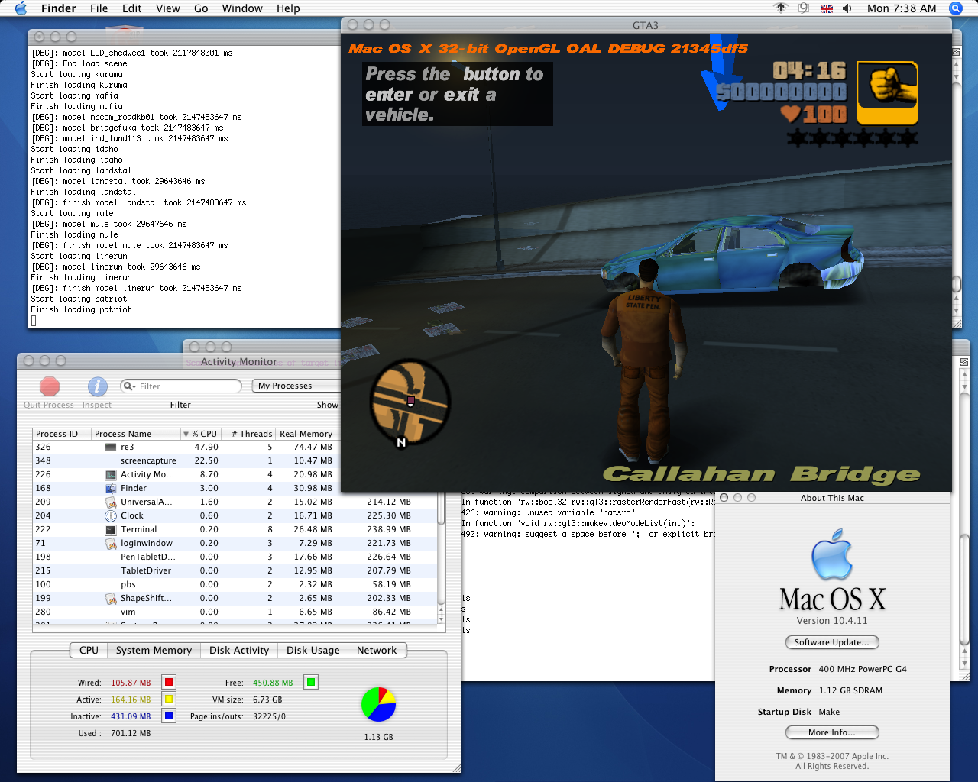The height and width of the screenshot is (782, 978).
Task: Sort by the Process Name column header
Action: click(136, 434)
